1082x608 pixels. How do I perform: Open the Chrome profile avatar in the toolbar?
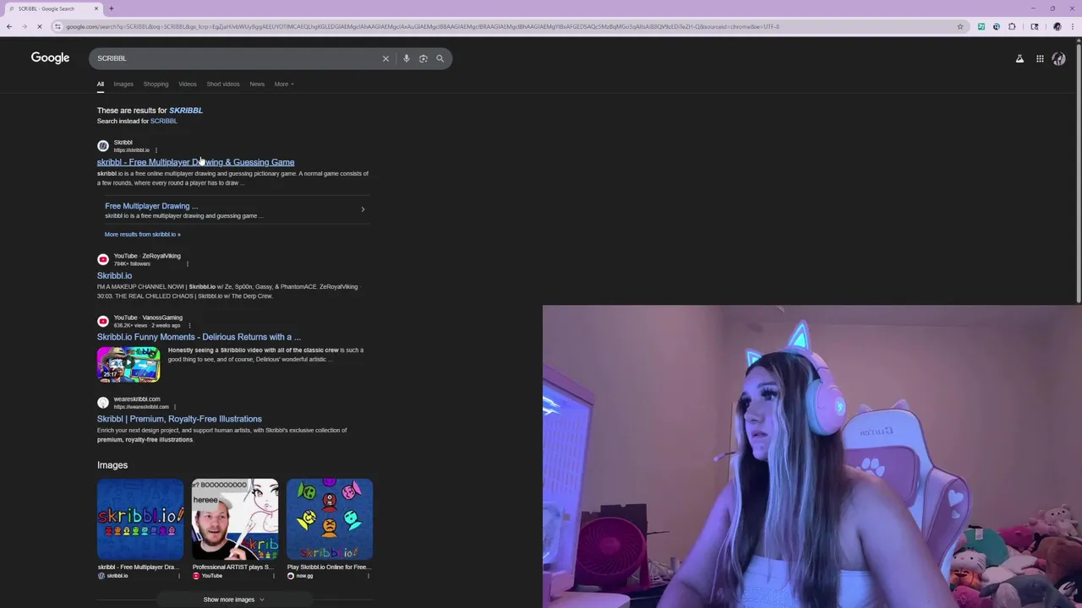tap(1057, 26)
